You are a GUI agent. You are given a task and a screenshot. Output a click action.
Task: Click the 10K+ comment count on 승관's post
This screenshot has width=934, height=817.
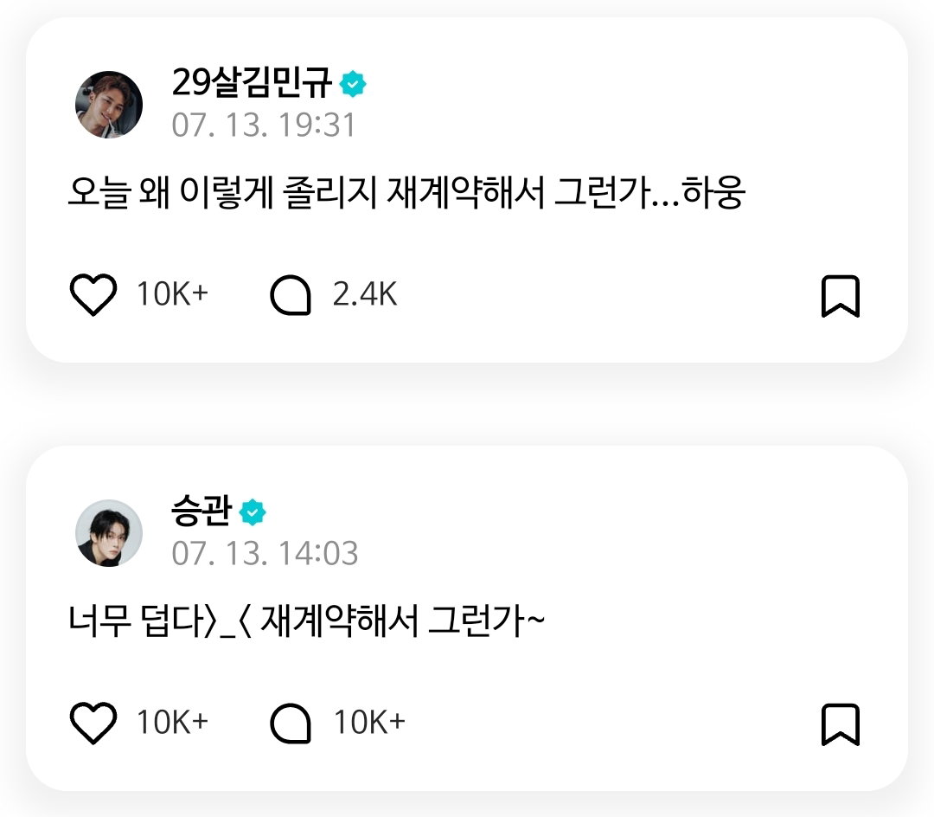click(369, 723)
